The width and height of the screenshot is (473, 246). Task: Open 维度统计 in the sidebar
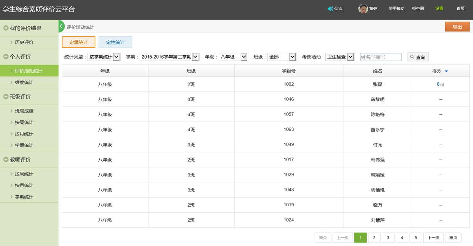tap(24, 83)
